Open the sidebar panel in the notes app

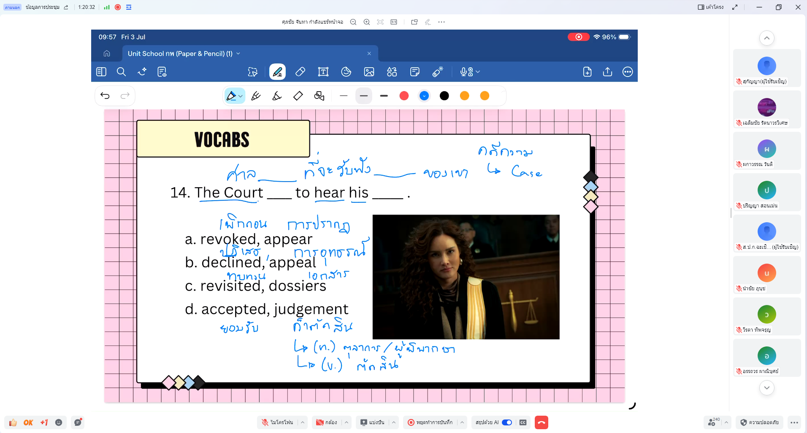coord(101,72)
